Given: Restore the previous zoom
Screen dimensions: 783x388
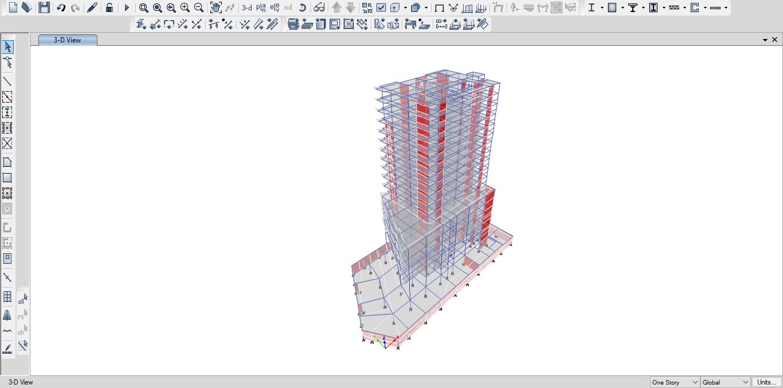Looking at the screenshot, I should 171,7.
